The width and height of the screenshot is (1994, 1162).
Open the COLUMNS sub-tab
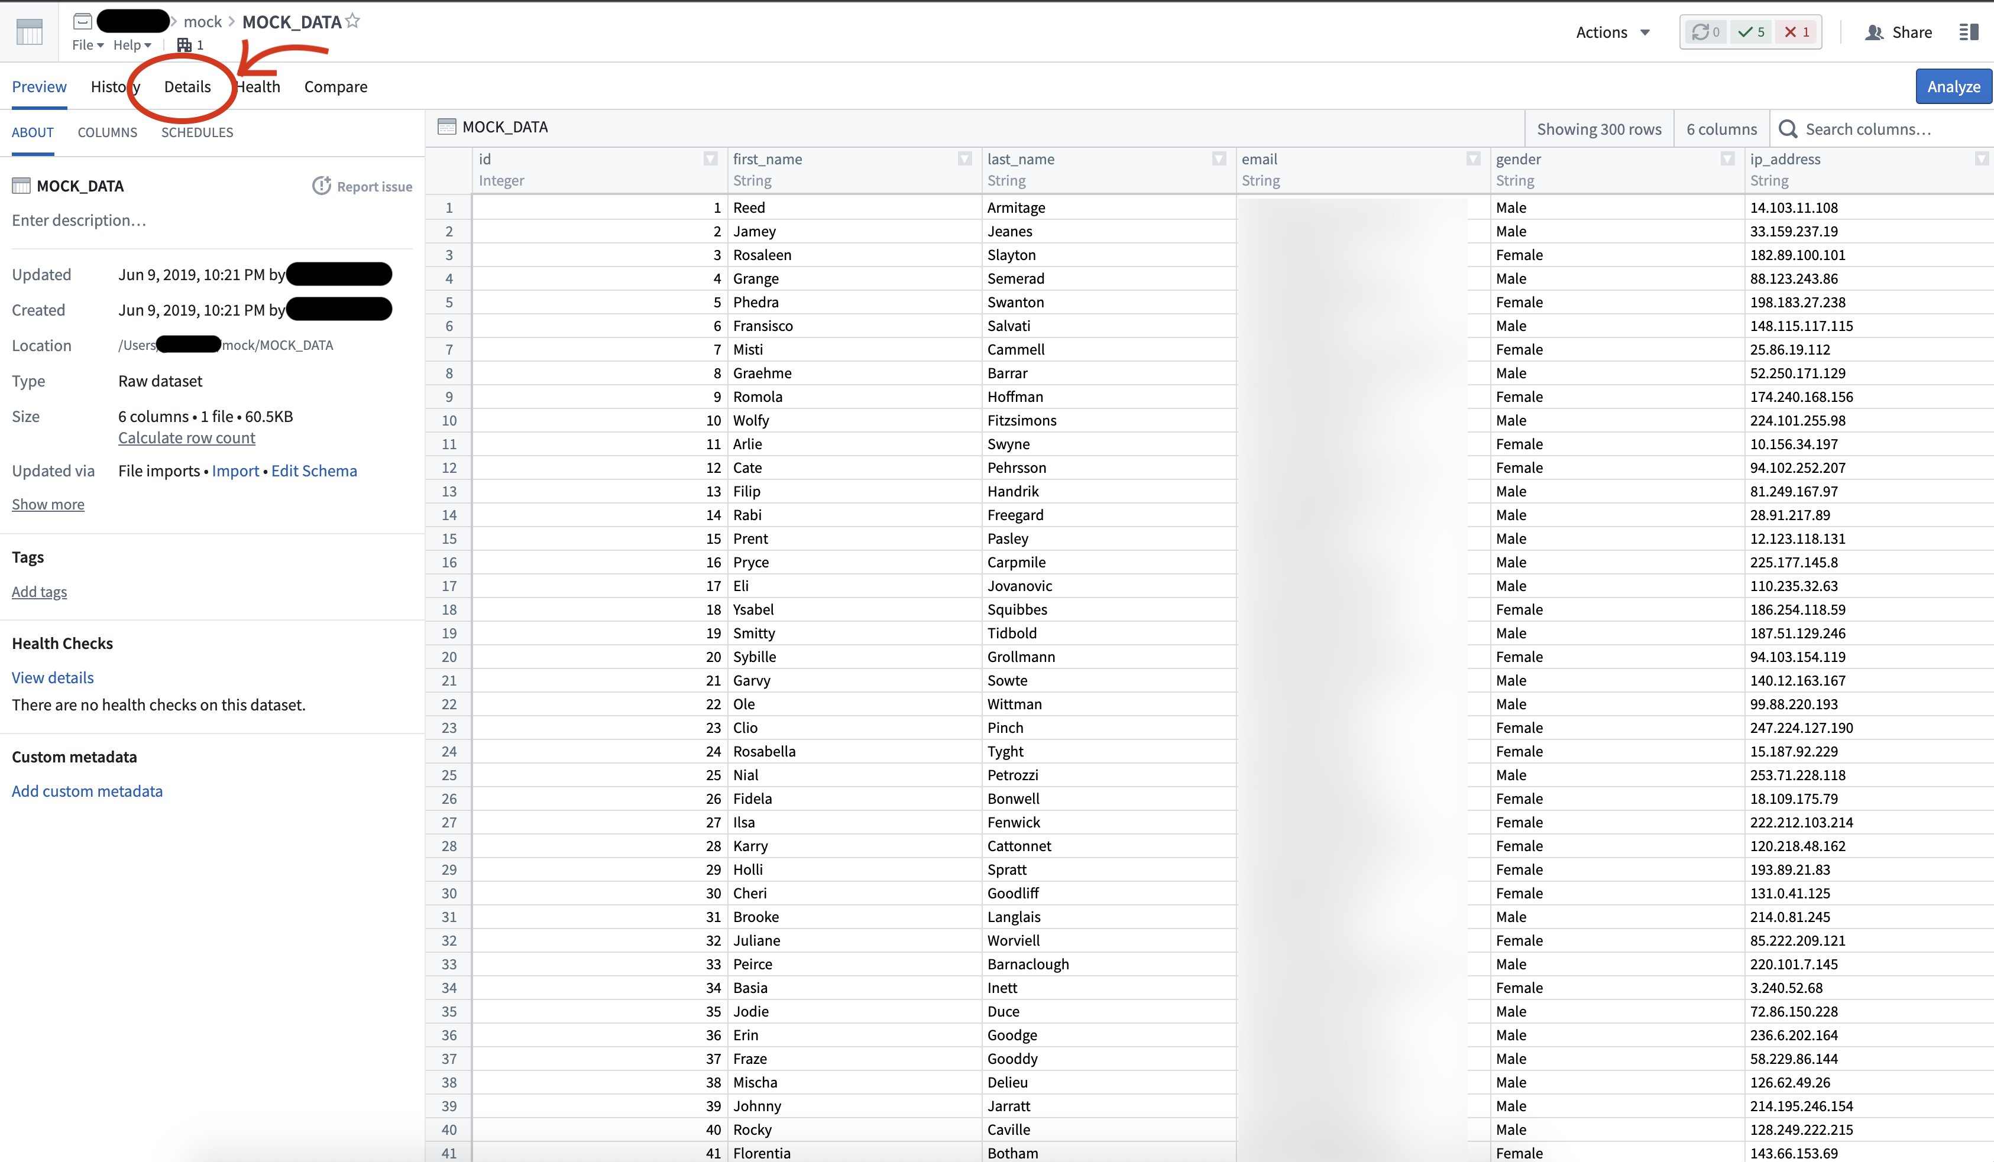[108, 132]
